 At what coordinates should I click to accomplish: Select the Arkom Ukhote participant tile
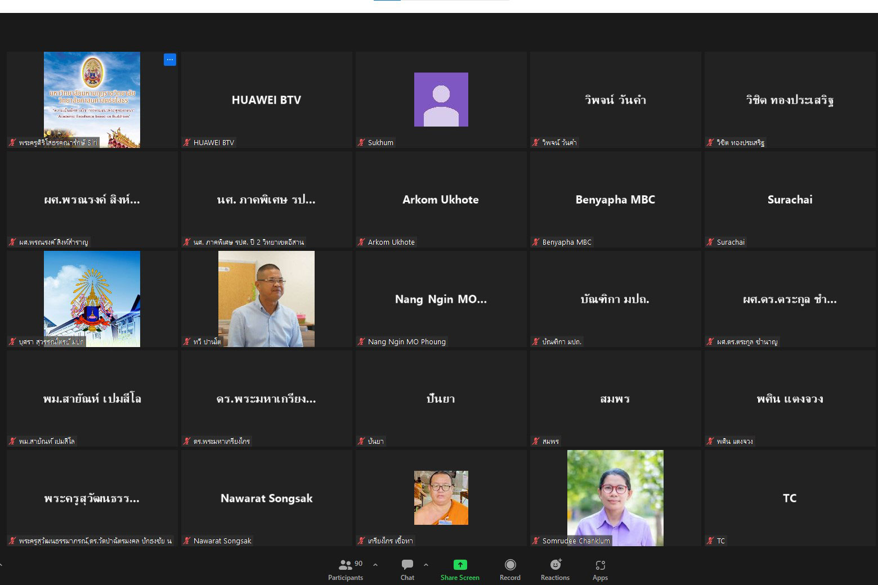pos(441,200)
